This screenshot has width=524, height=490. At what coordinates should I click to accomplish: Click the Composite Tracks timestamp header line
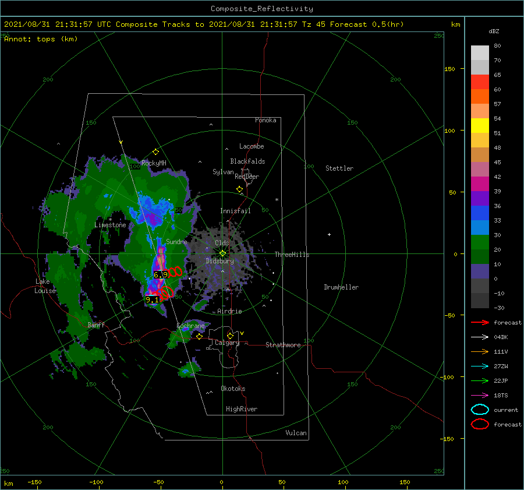(204, 24)
